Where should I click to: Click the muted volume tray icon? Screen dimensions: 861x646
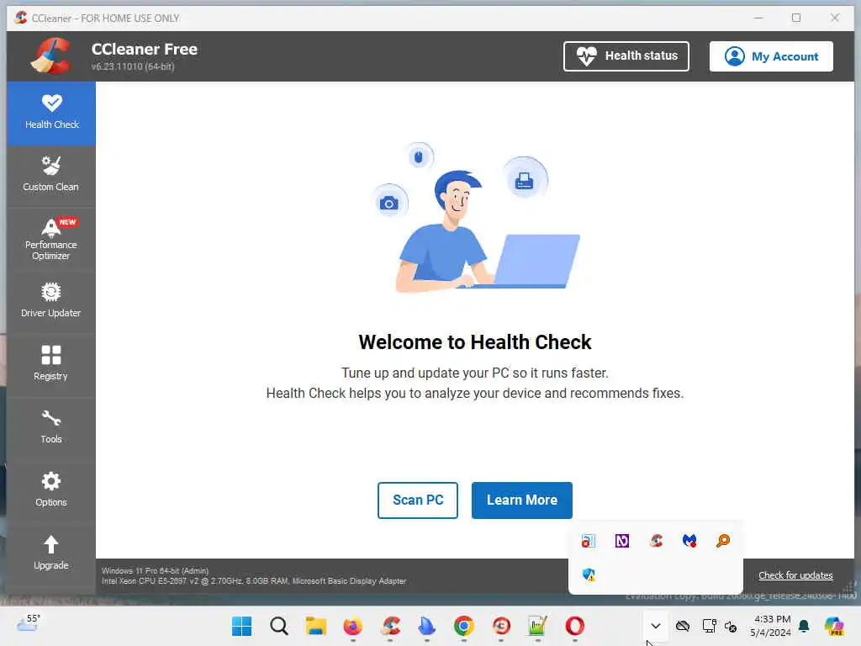click(x=731, y=626)
